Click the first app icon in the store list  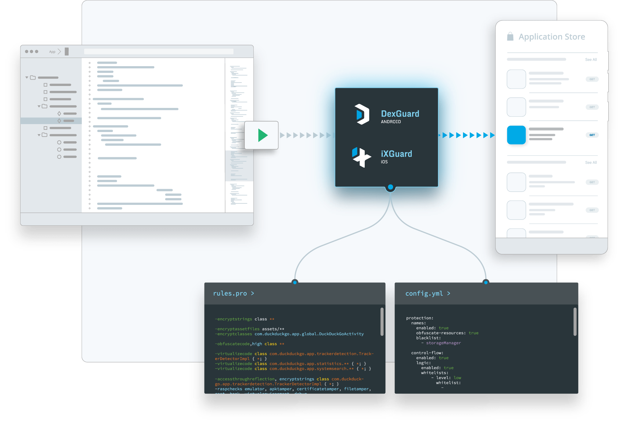(516, 79)
